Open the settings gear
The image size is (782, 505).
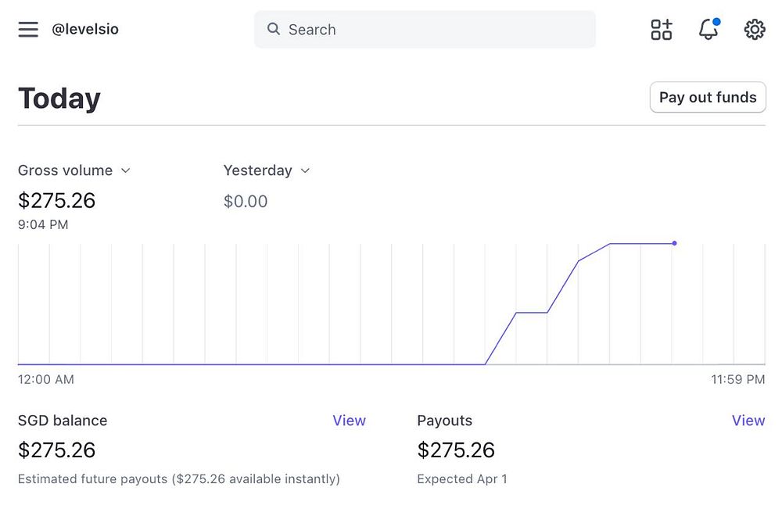point(755,30)
